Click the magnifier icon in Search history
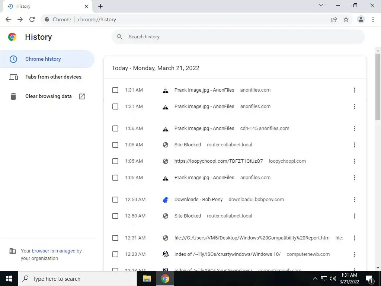The height and width of the screenshot is (286, 381). [x=119, y=37]
